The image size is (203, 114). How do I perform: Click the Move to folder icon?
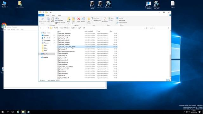[x=69, y=19]
